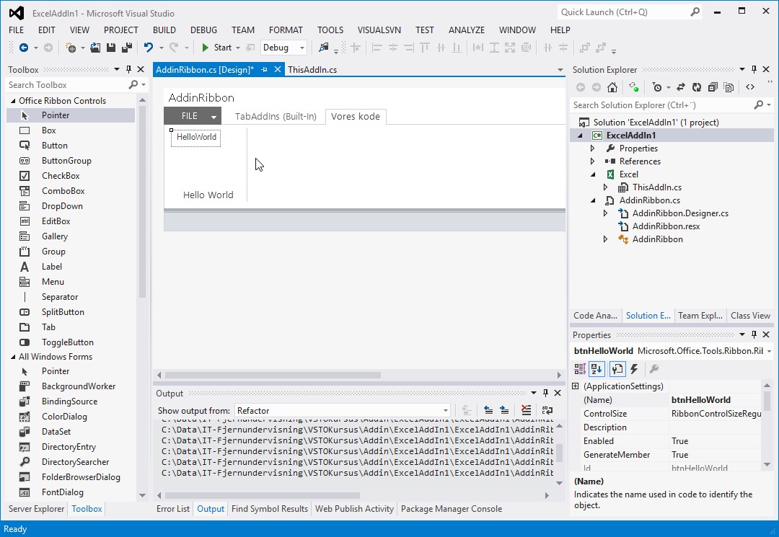Click the Sync with Active Document icon
Image resolution: width=779 pixels, height=537 pixels.
pos(680,87)
